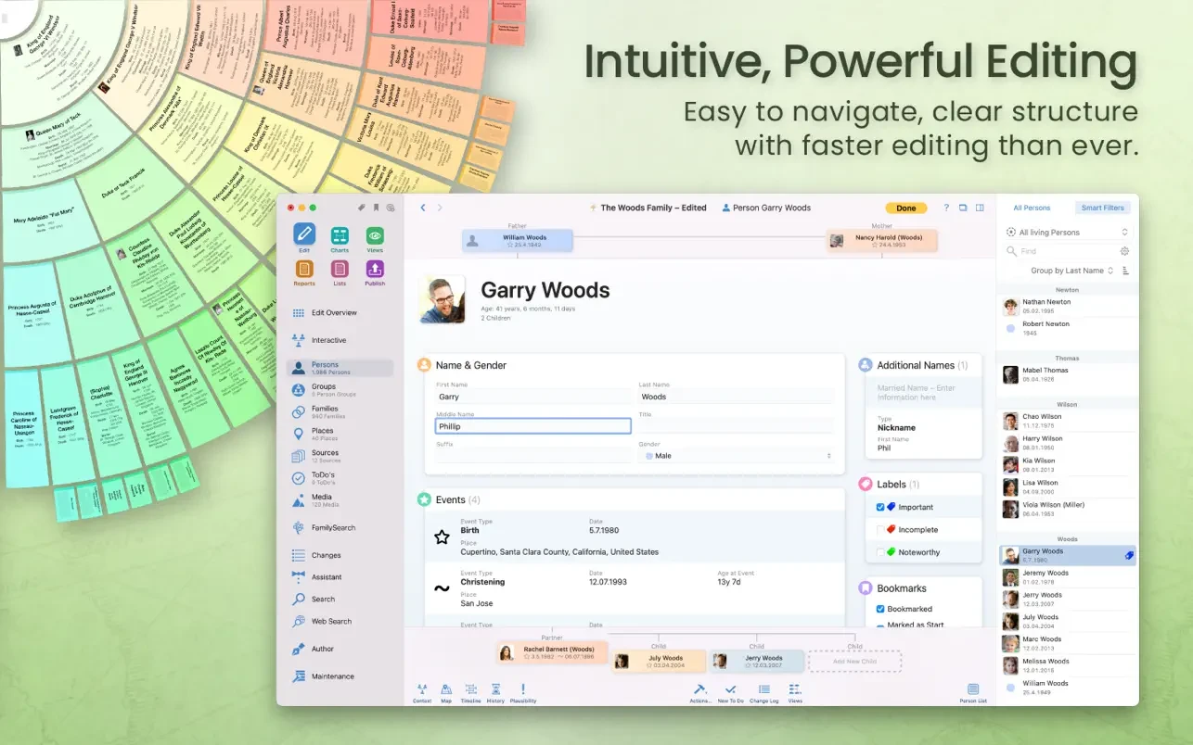Image resolution: width=1193 pixels, height=745 pixels.
Task: Click into the Middle Name field
Action: [x=532, y=426]
